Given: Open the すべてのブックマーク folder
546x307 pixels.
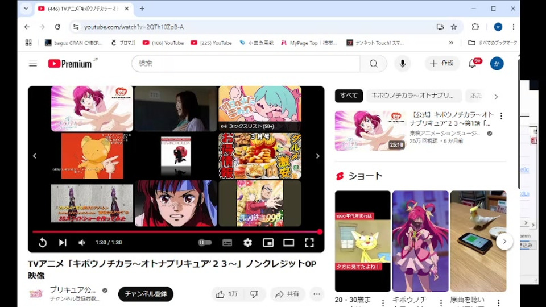Looking at the screenshot, I should coord(493,43).
